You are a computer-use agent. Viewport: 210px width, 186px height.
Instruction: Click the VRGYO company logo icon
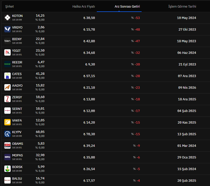(x=7, y=29)
